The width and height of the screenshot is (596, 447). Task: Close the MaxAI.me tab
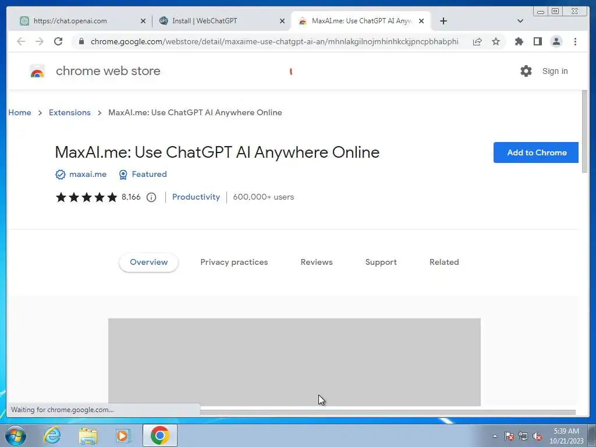pyautogui.click(x=421, y=21)
